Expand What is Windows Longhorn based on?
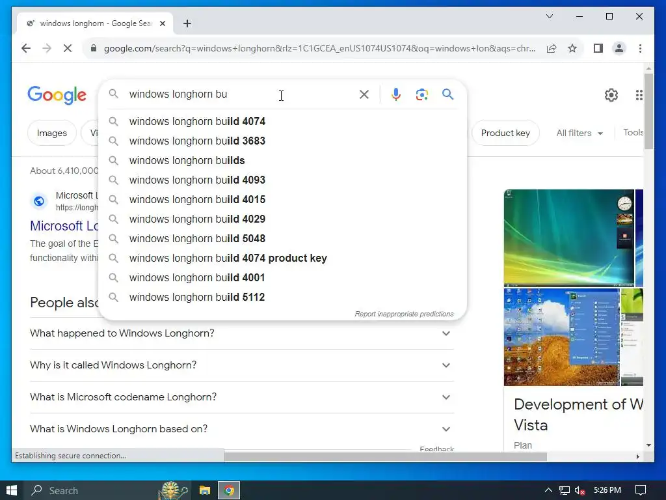The image size is (666, 500). pos(241,429)
